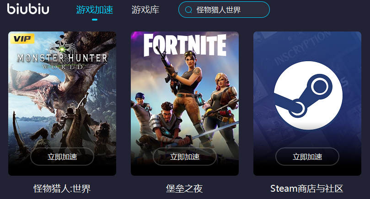Click the Steam logo icon
370x199 pixels.
click(308, 95)
